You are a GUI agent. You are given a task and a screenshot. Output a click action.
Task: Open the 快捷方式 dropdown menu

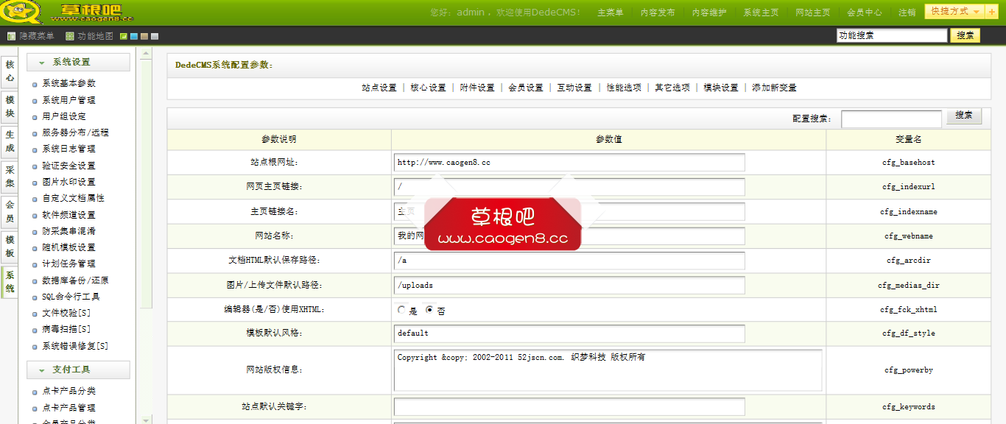[x=950, y=13]
